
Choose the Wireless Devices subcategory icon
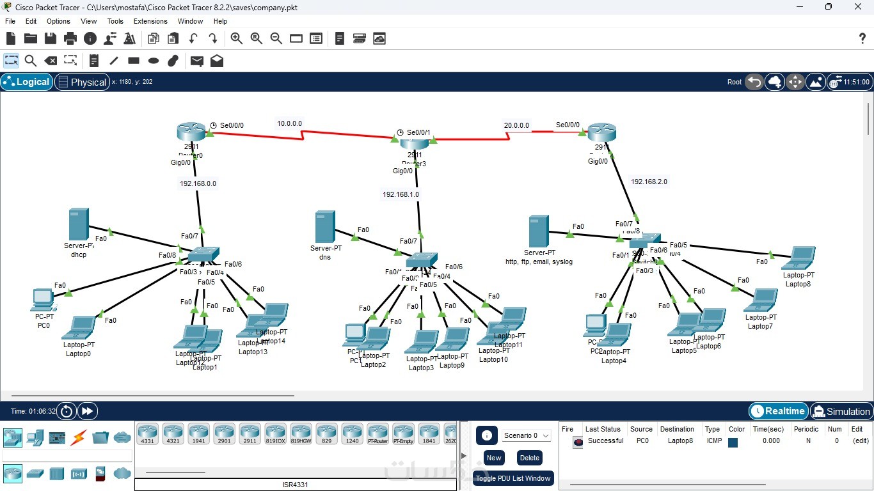[79, 474]
